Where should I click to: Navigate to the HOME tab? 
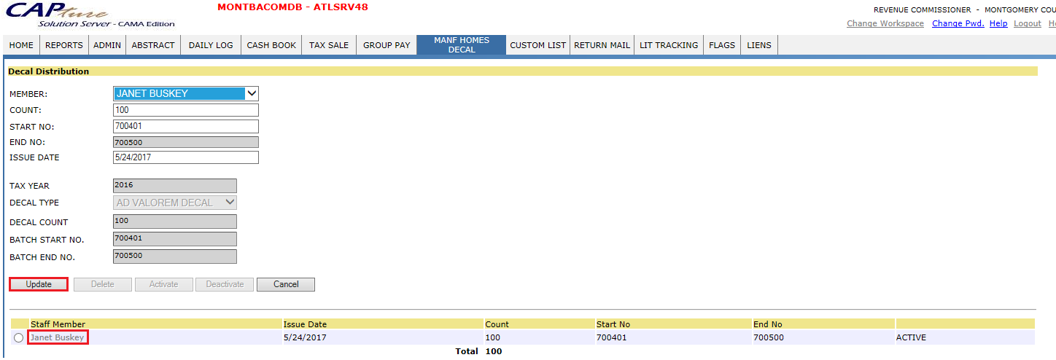click(x=21, y=45)
